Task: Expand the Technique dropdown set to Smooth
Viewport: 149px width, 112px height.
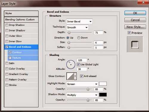Action: coord(77,27)
